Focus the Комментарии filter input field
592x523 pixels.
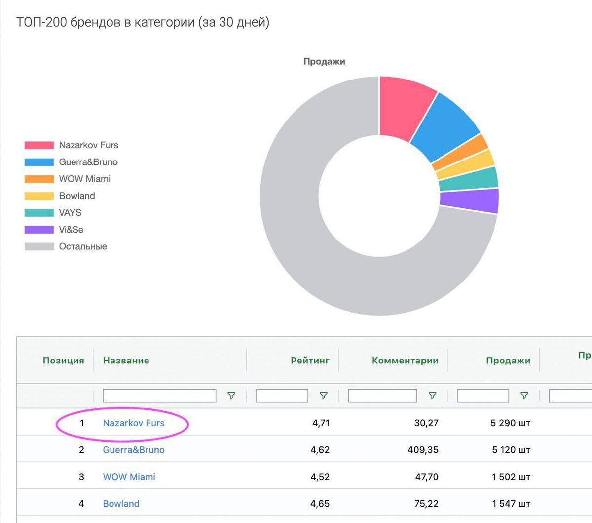point(382,396)
